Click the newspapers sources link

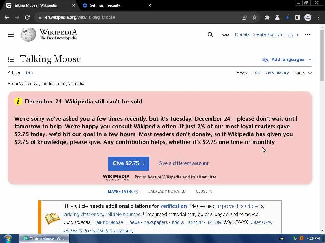pyautogui.click(x=156, y=222)
